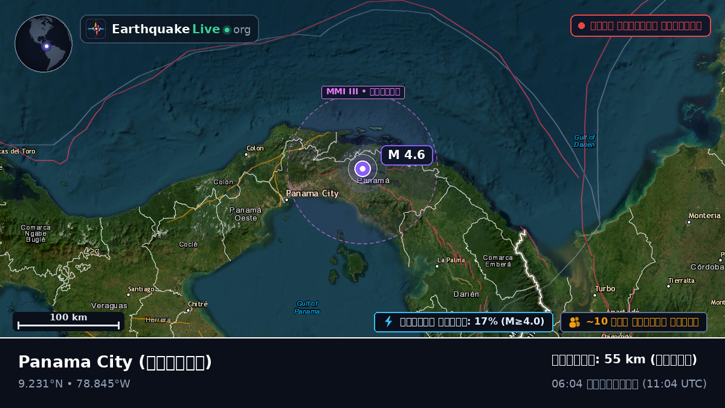Image resolution: width=725 pixels, height=408 pixels.
Task: Click the Colon city map label
Action: click(x=255, y=148)
